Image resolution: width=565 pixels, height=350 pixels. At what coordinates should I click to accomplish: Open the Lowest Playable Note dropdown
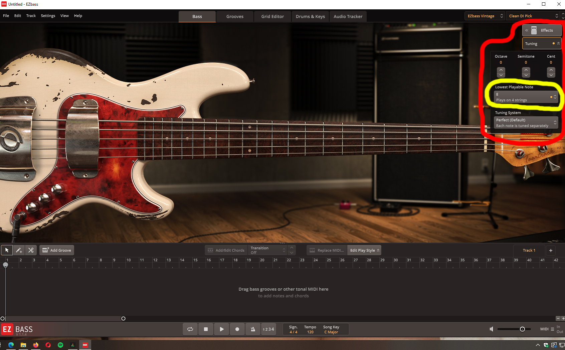coord(526,97)
